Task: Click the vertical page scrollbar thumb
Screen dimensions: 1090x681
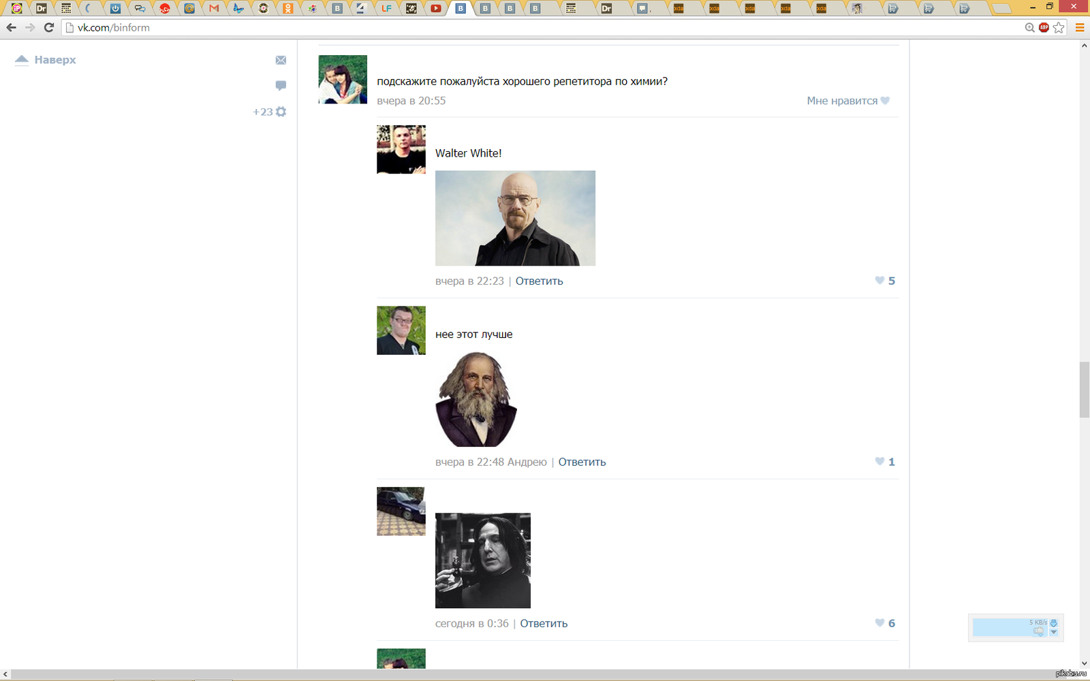Action: tap(1084, 390)
